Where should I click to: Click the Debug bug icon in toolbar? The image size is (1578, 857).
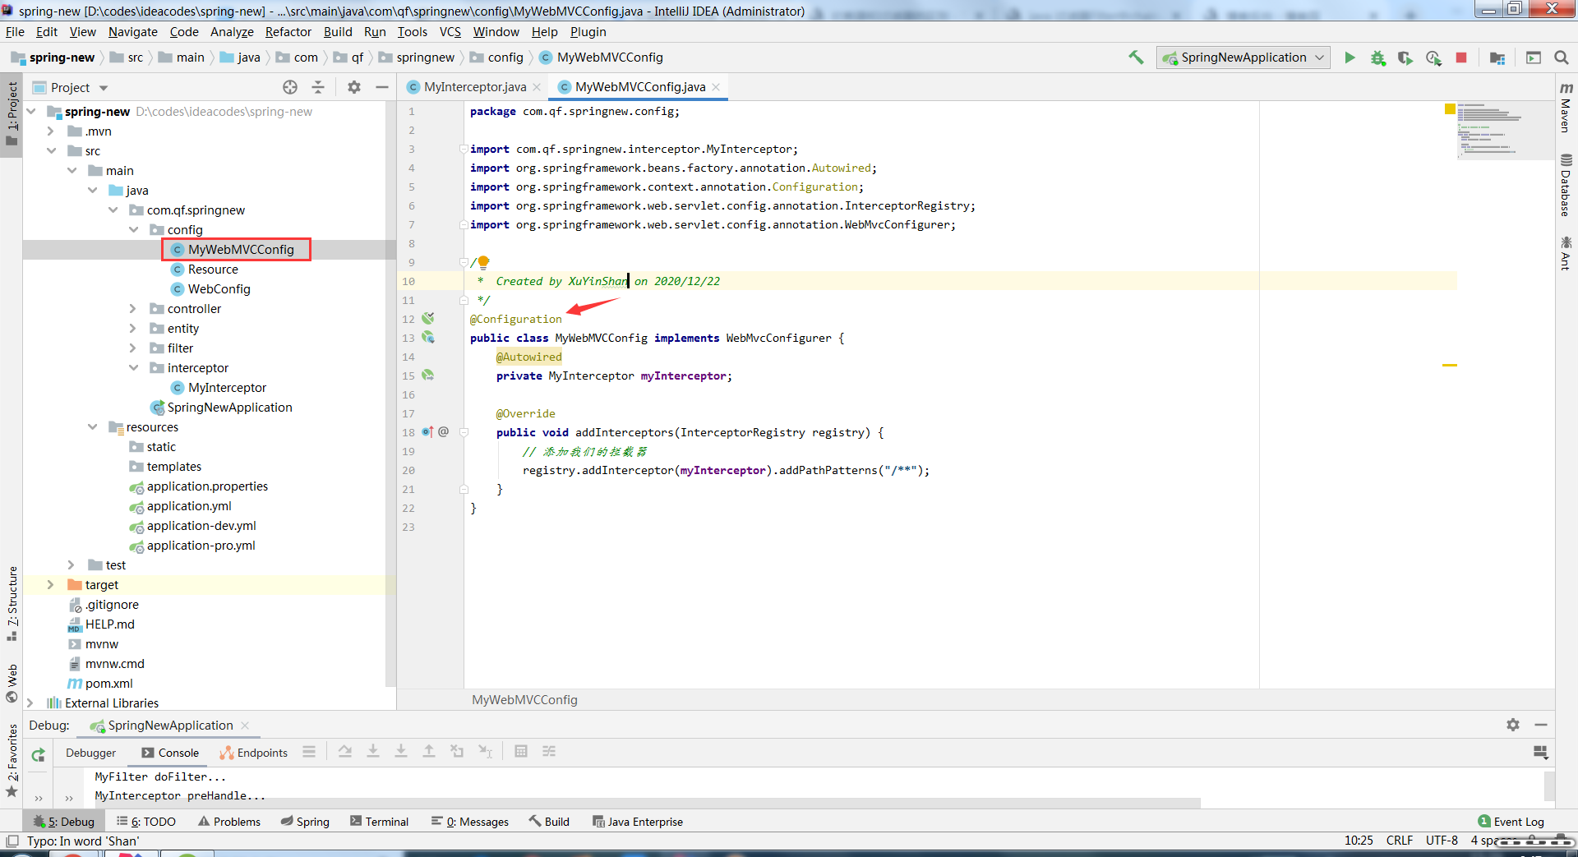1377,58
